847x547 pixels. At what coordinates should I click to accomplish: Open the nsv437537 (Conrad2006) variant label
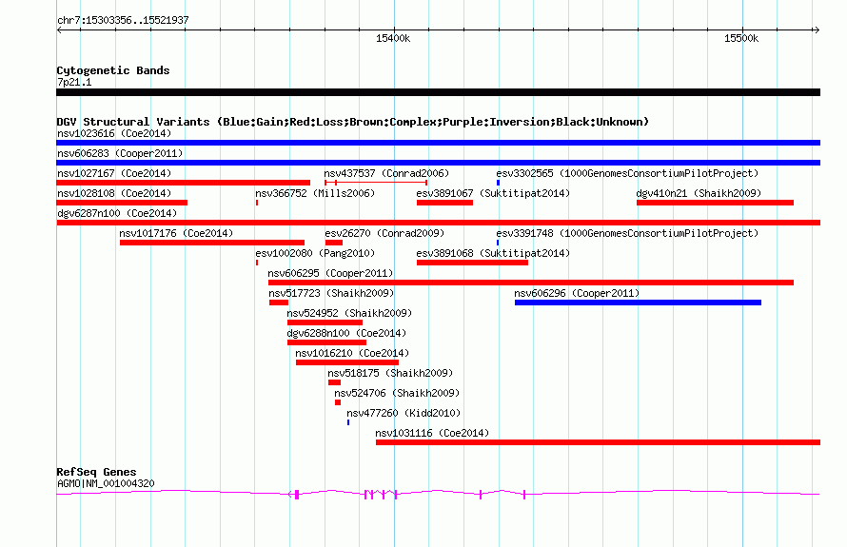point(386,173)
